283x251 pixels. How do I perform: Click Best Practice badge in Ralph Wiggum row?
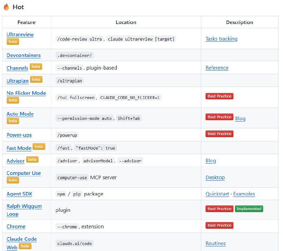click(219, 209)
